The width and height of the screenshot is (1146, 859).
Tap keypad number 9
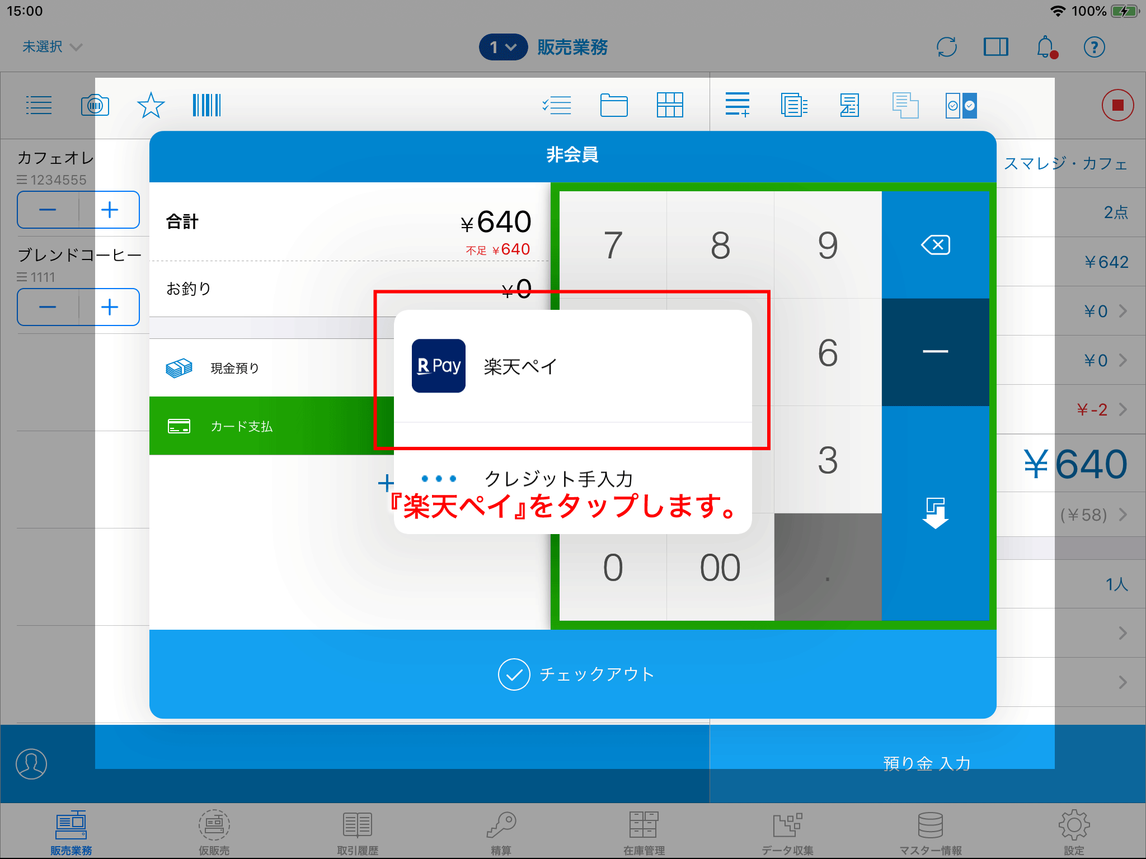click(x=828, y=245)
